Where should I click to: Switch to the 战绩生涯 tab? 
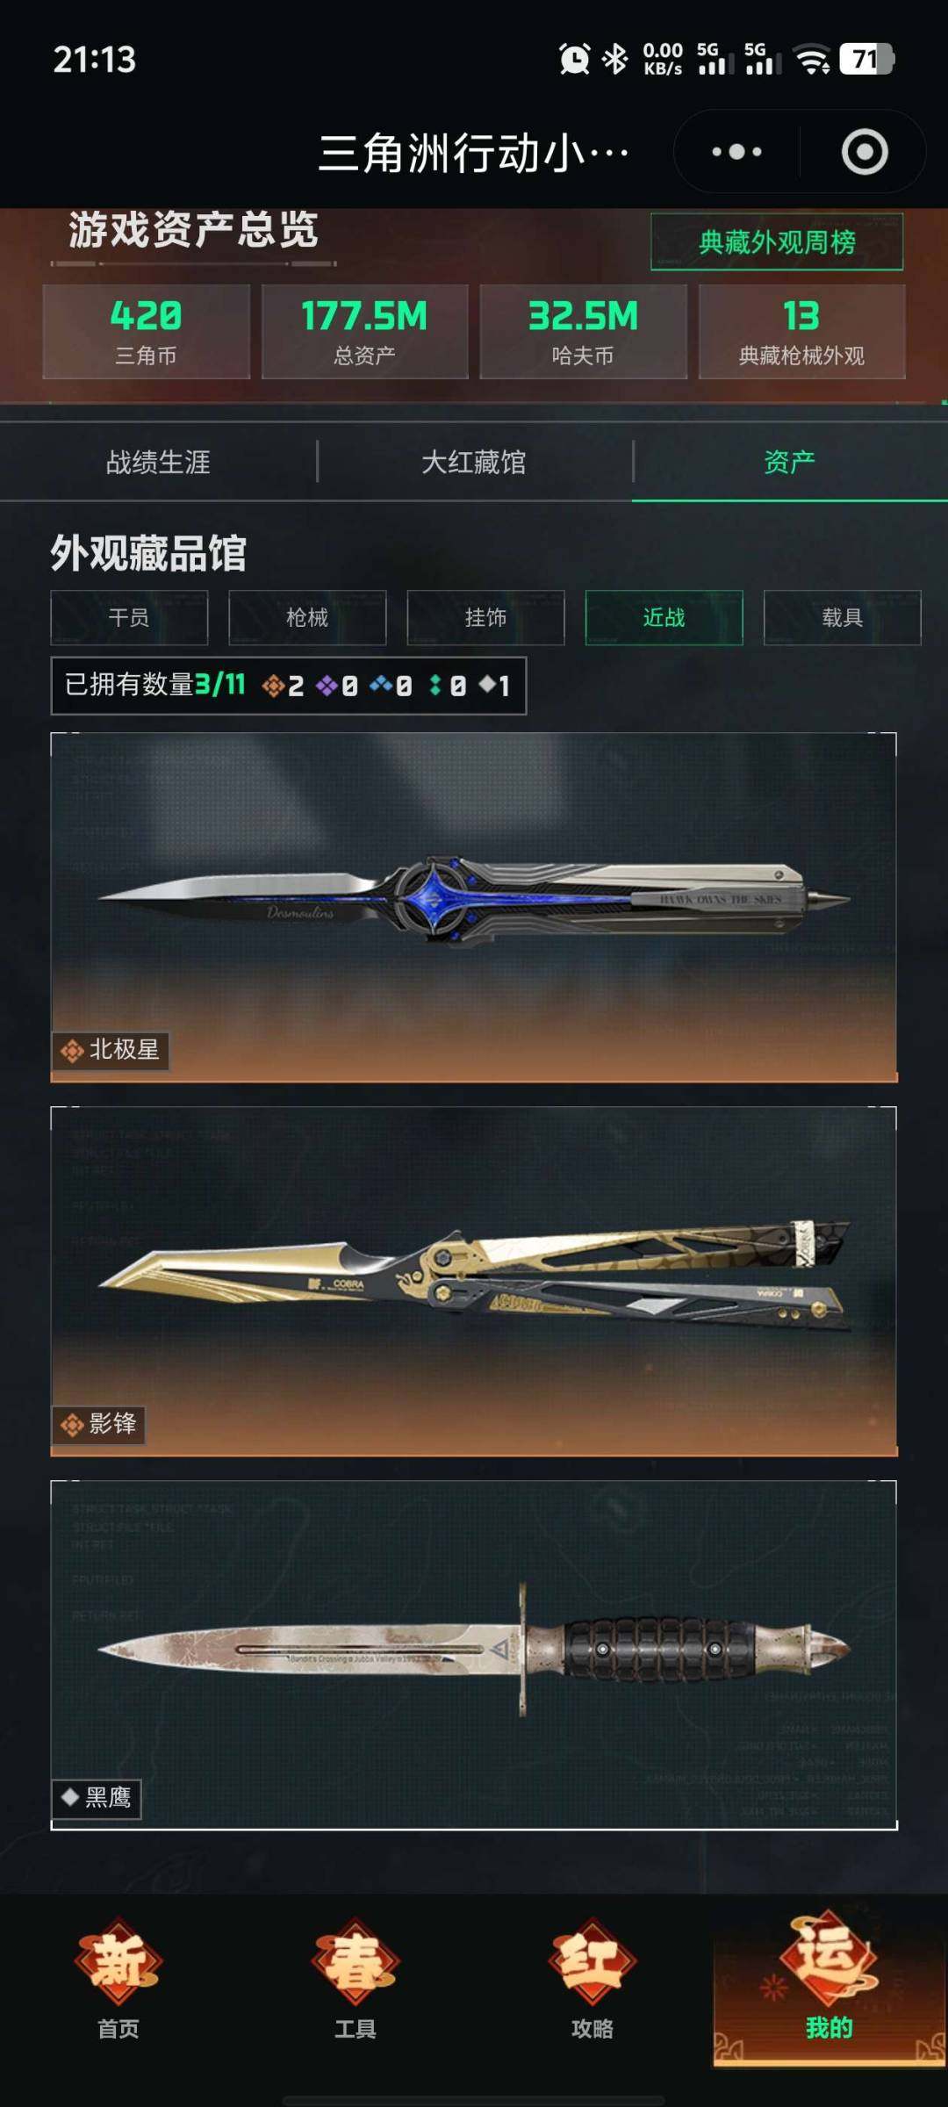(158, 462)
